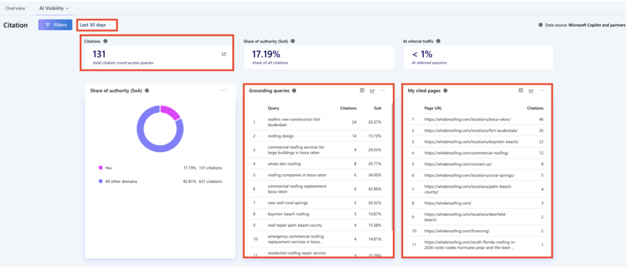Open the Overview tab
The image size is (631, 273).
[15, 8]
